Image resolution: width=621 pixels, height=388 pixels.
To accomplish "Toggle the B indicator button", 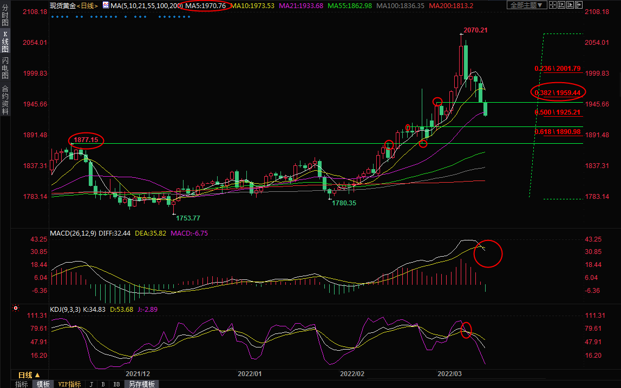I will coord(102,384).
